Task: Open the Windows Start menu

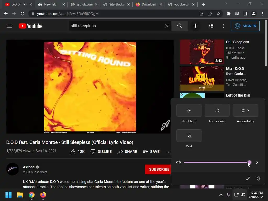Action: [x=8, y=195]
